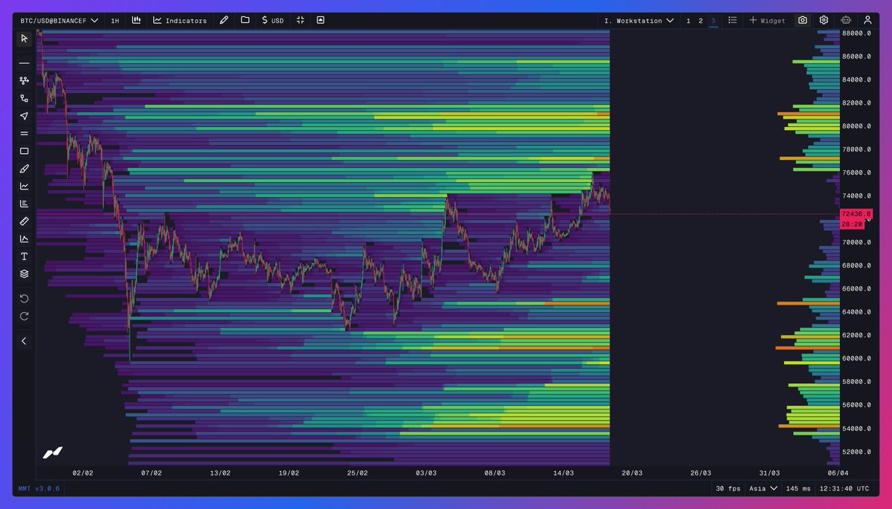Click the 12:31:40 UTC clock
Screen dimensions: 892x509
click(846, 488)
